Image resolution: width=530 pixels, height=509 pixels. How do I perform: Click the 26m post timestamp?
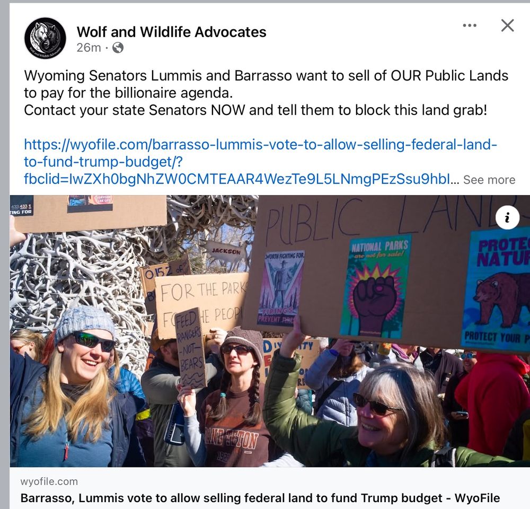coord(89,48)
